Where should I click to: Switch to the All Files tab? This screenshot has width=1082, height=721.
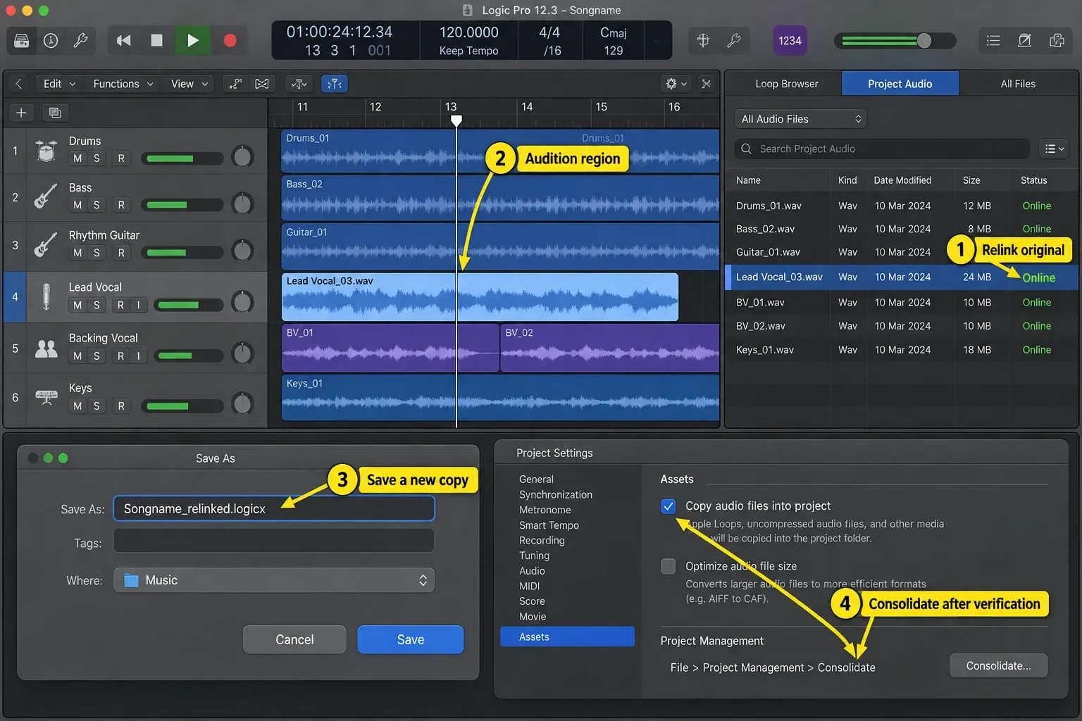coord(1018,84)
